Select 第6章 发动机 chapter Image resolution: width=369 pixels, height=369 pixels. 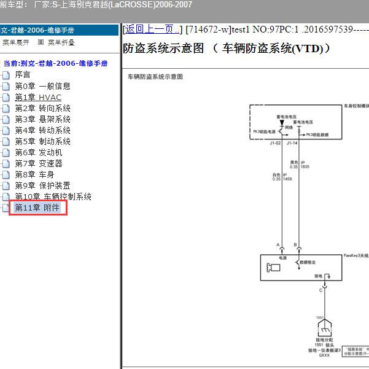click(x=39, y=152)
